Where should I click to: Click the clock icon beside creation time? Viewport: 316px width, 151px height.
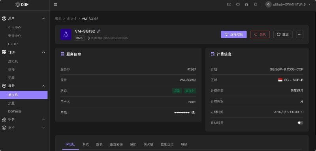click(x=88, y=38)
